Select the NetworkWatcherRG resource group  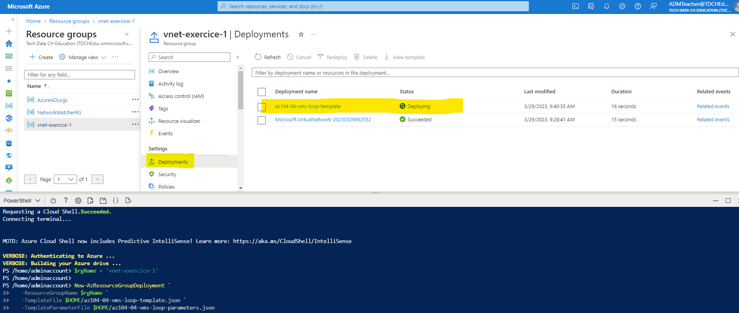pyautogui.click(x=59, y=112)
